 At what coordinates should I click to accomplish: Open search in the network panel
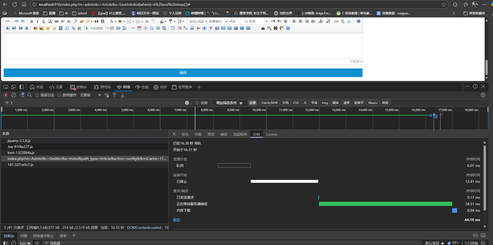[x=30, y=95]
